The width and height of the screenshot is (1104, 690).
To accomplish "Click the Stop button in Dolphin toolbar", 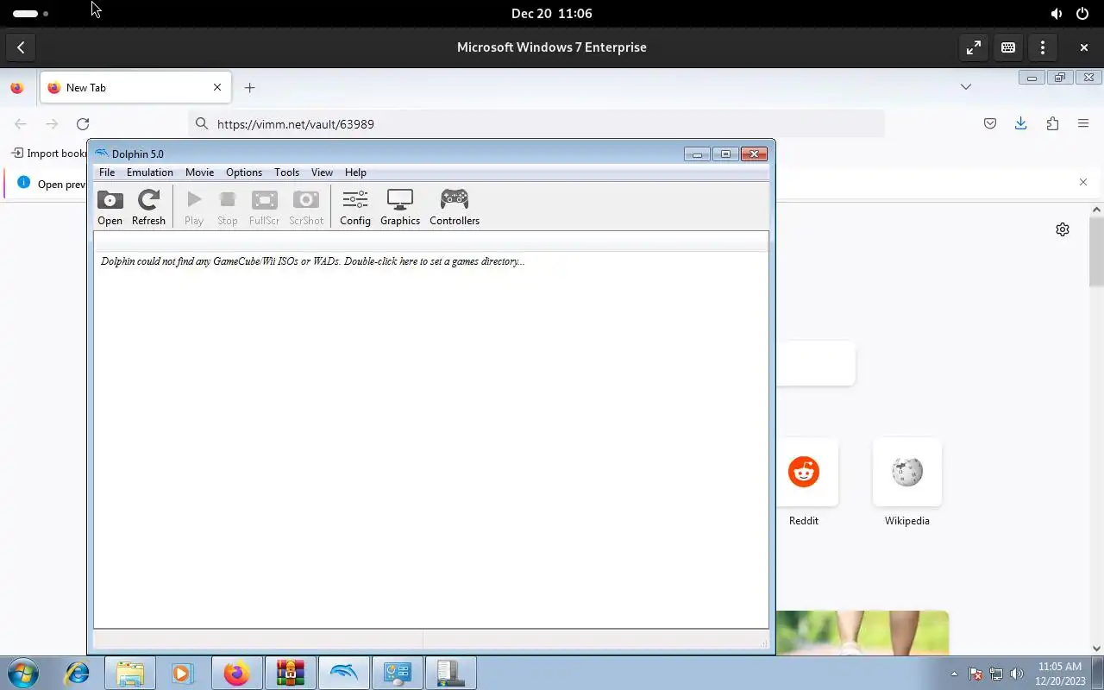I will [228, 208].
